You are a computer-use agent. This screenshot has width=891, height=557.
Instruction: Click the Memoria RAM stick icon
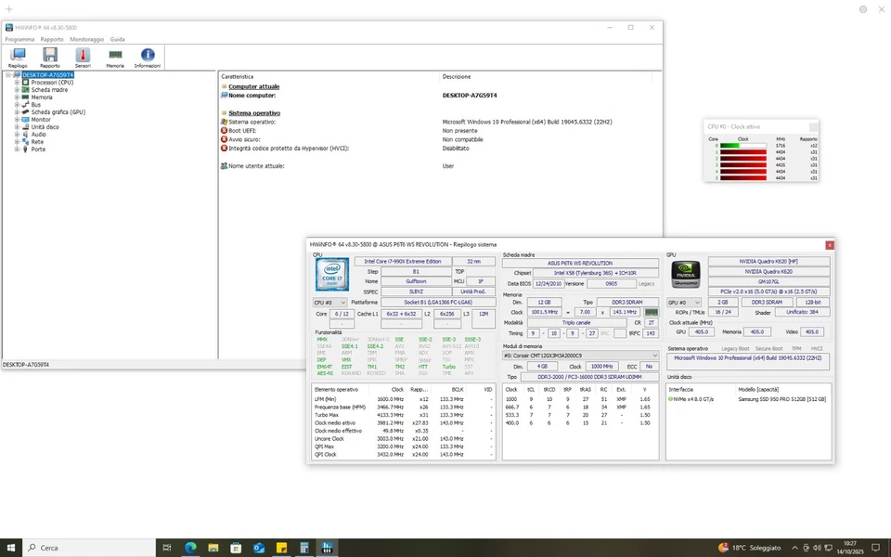point(115,57)
